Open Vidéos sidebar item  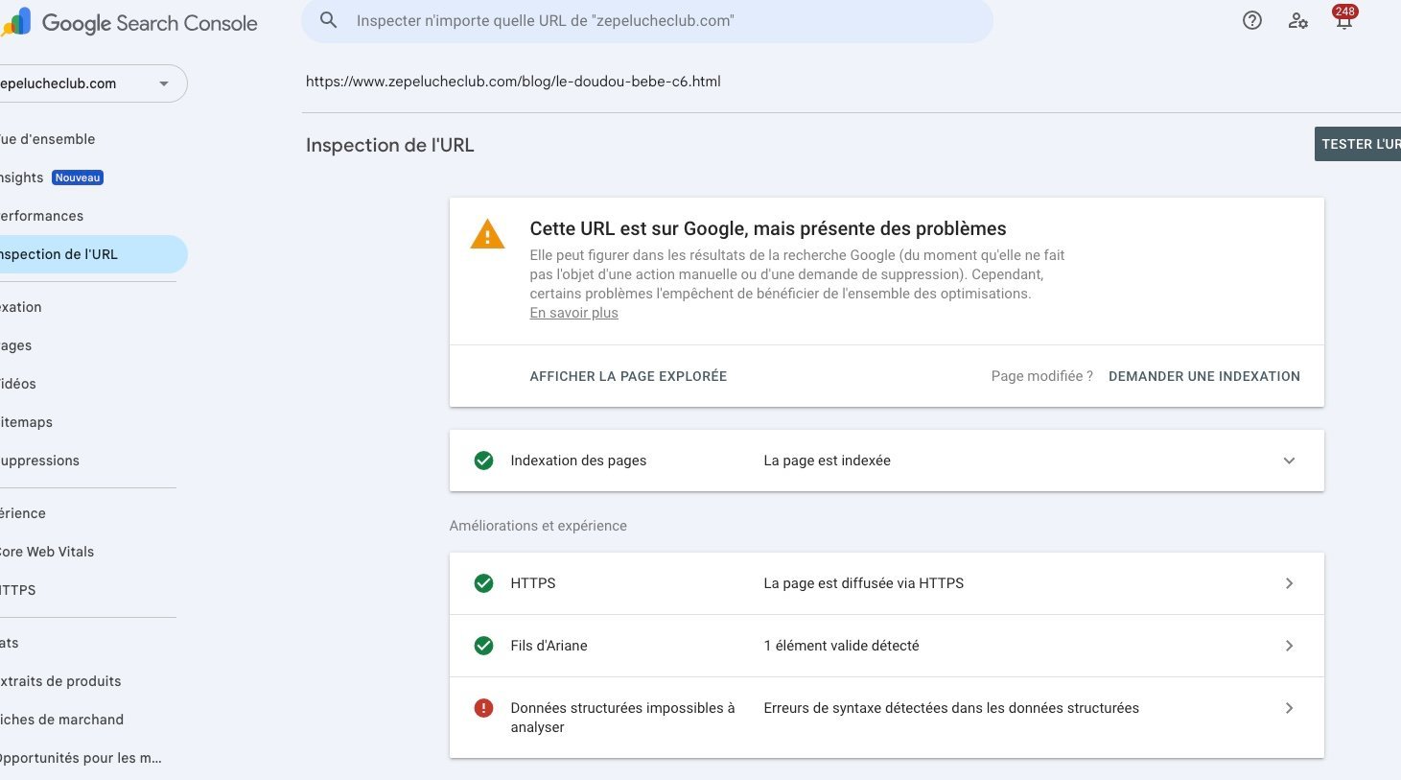pyautogui.click(x=18, y=384)
